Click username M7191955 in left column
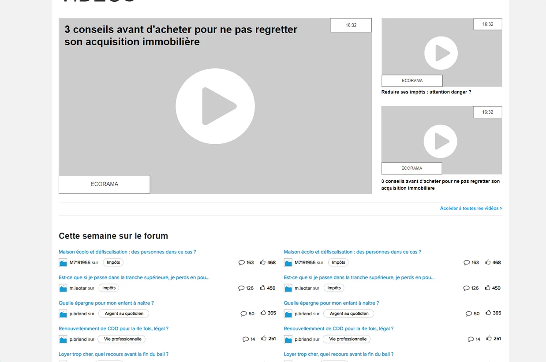Screen dimensions: 546x362 click(80, 262)
